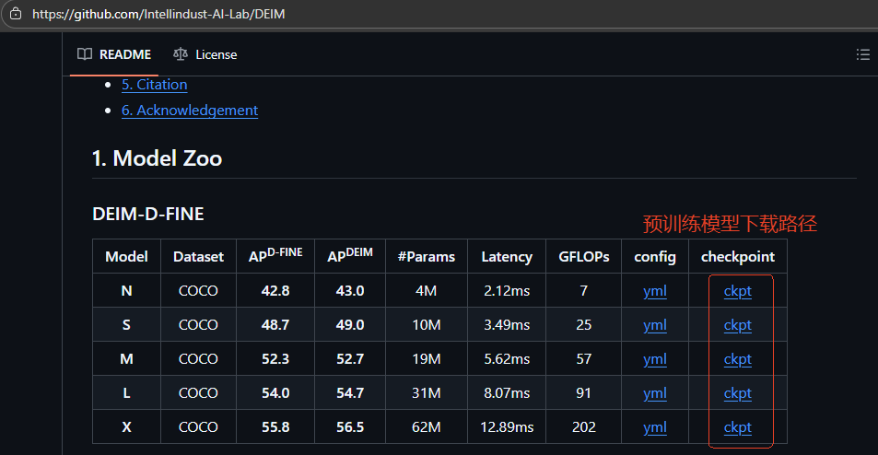
Task: Select the model name X cell
Action: [x=126, y=427]
